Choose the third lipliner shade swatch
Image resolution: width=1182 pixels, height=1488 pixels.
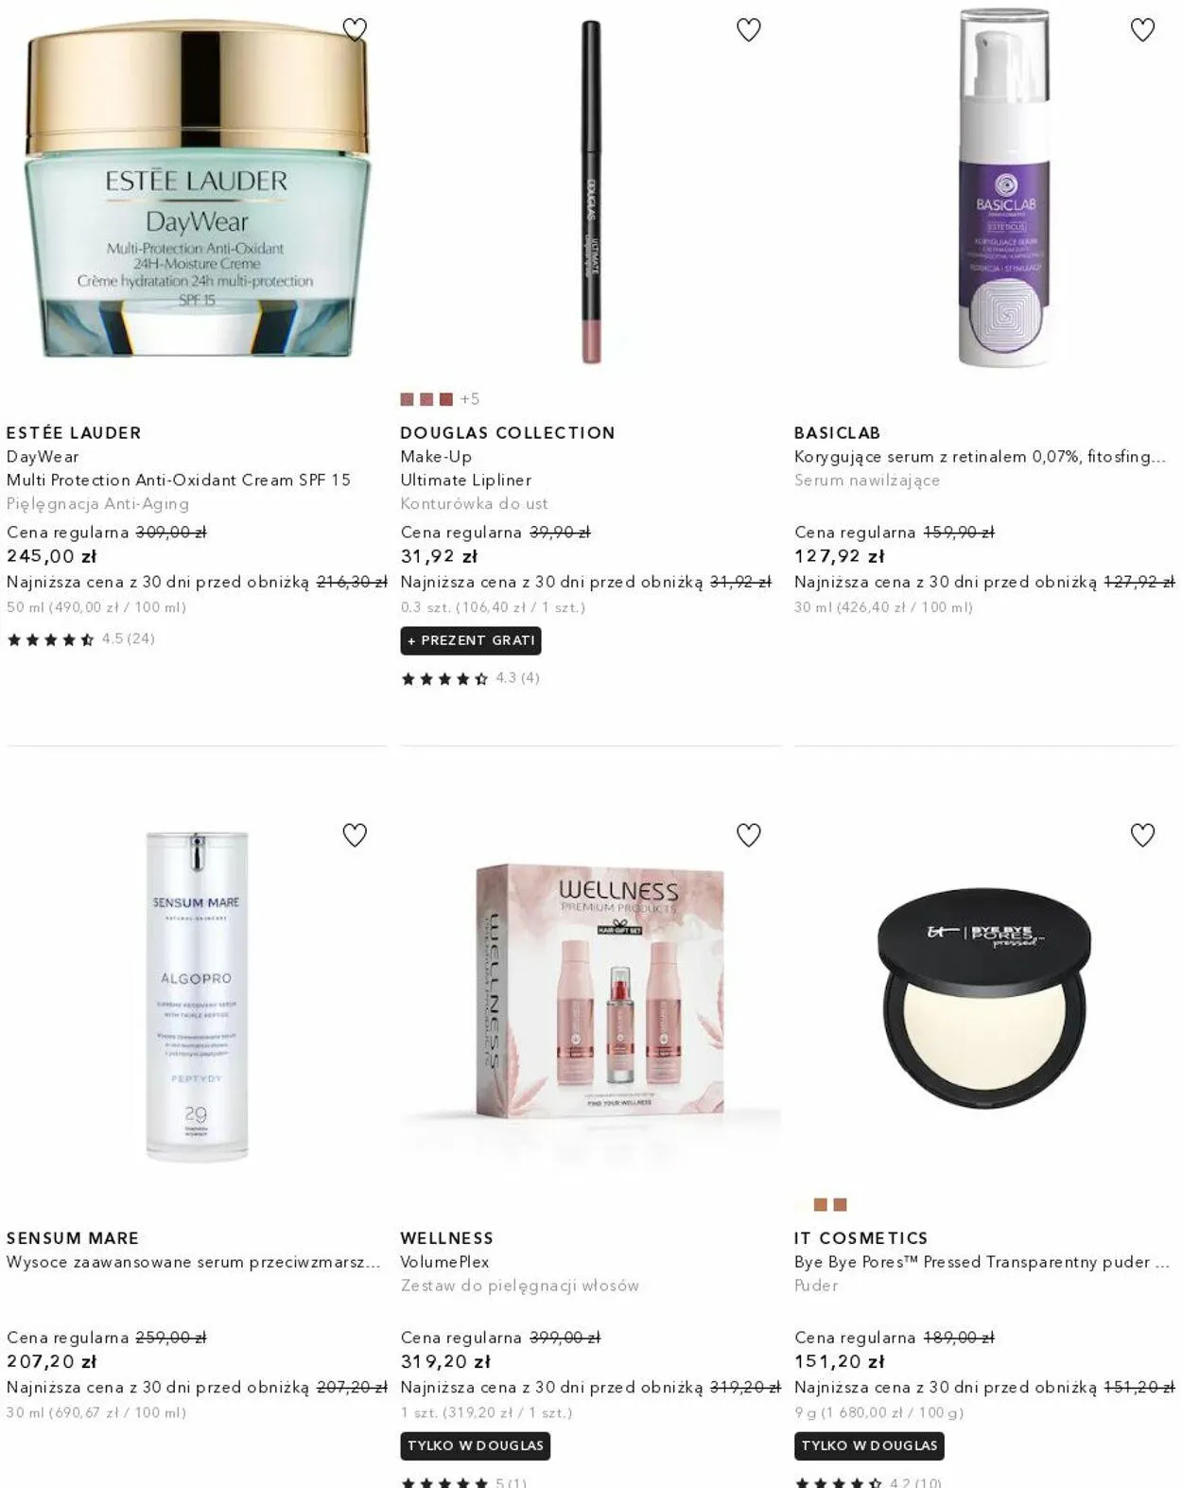pyautogui.click(x=446, y=399)
